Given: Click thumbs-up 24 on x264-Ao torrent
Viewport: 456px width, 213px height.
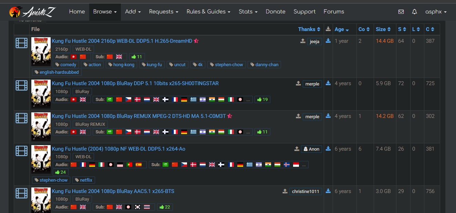Looking at the screenshot, I should click(x=61, y=172).
